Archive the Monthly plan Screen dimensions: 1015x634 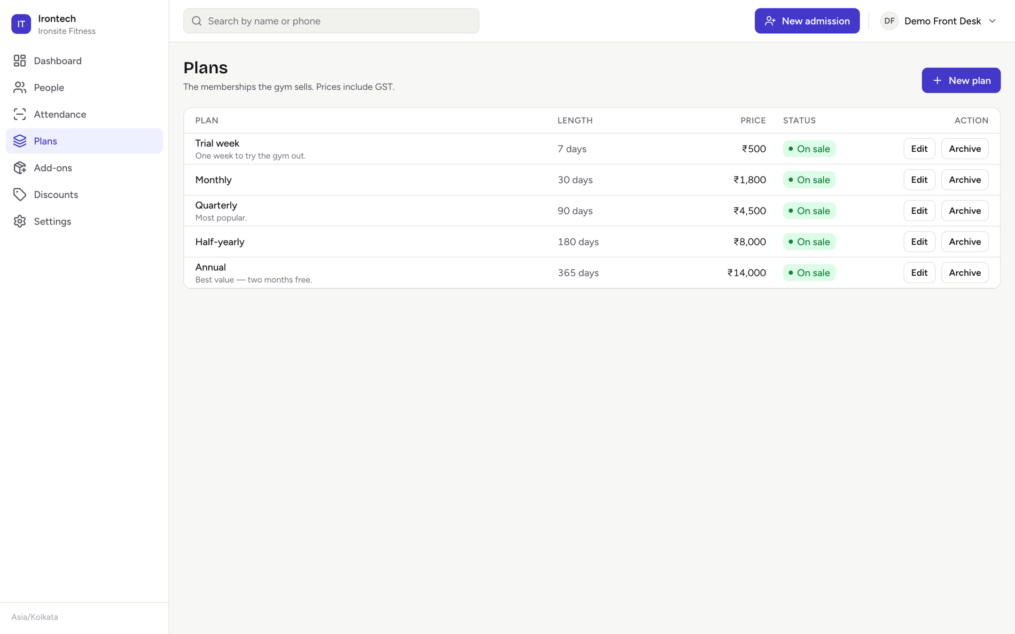(x=965, y=180)
